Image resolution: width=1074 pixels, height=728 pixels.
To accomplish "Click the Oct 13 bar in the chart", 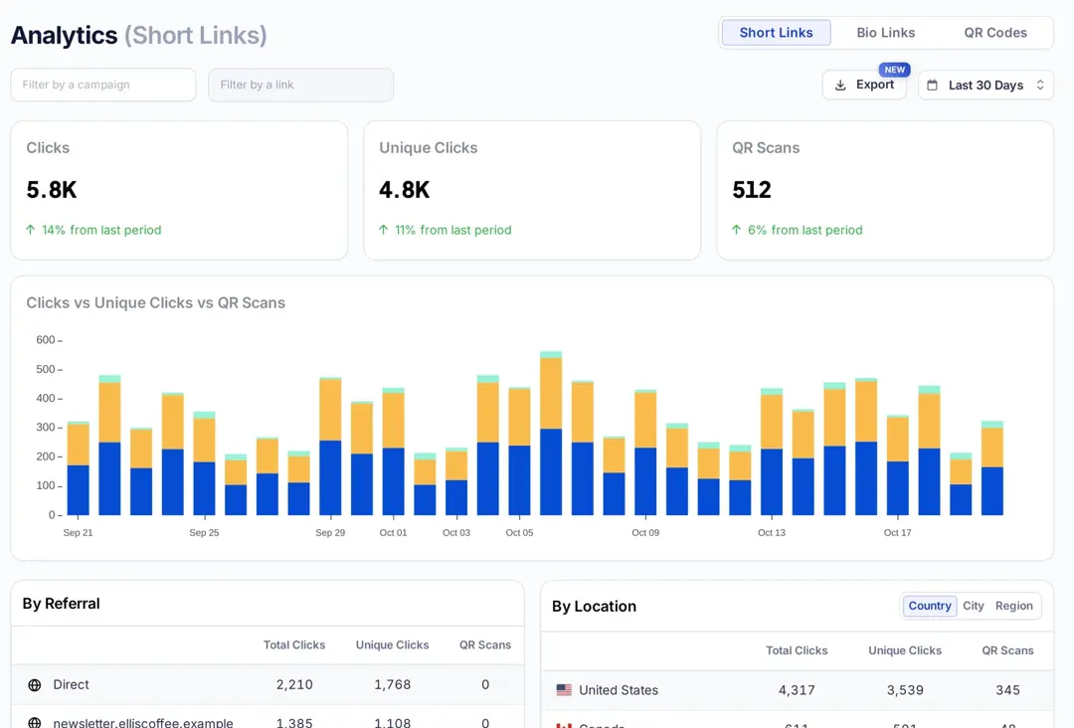I will (x=772, y=452).
